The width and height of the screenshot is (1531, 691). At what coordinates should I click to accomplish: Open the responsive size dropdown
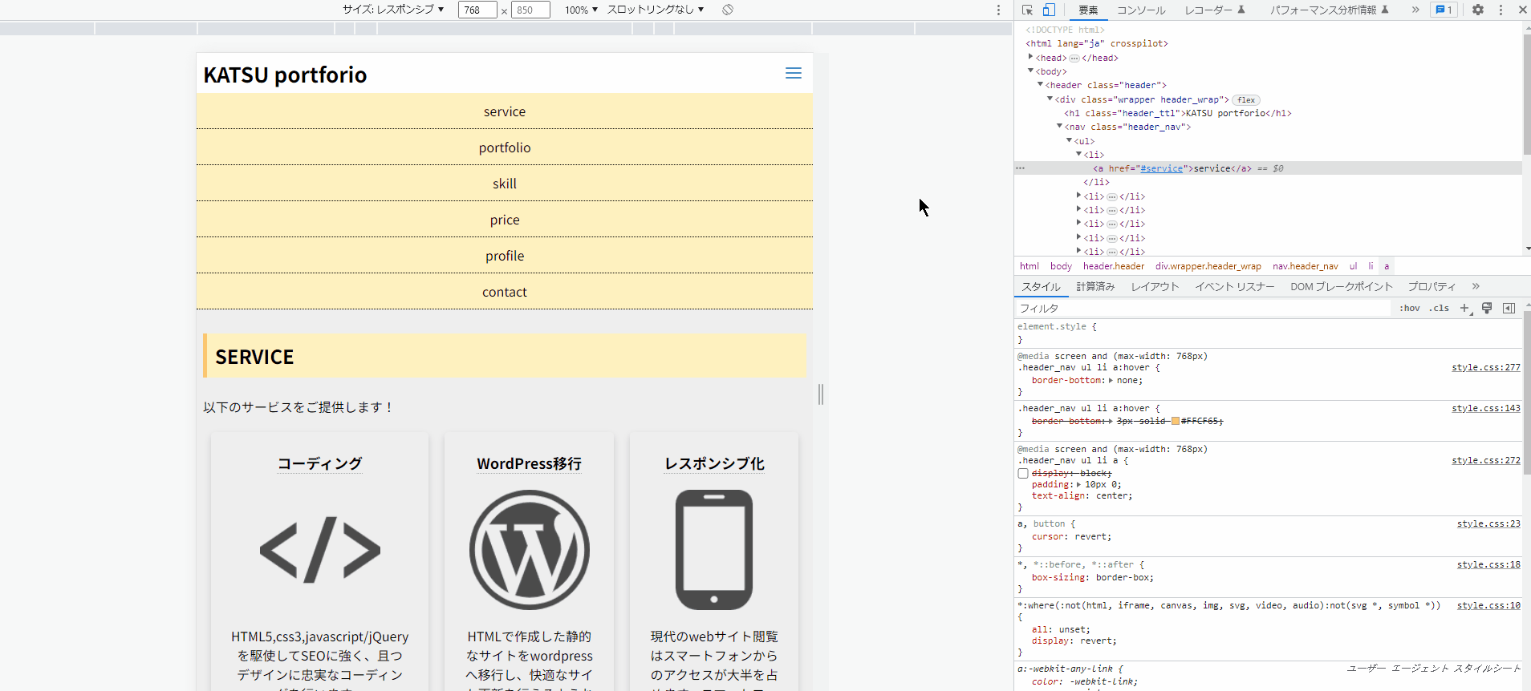(x=393, y=10)
